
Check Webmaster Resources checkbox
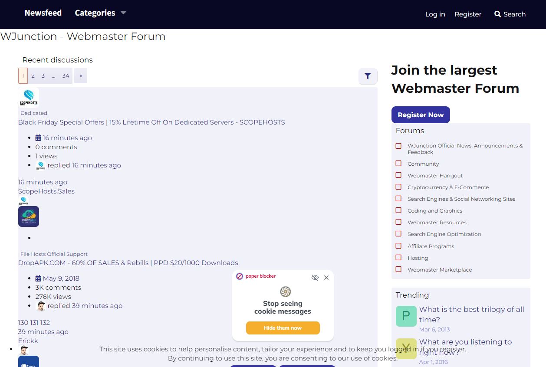coord(398,222)
